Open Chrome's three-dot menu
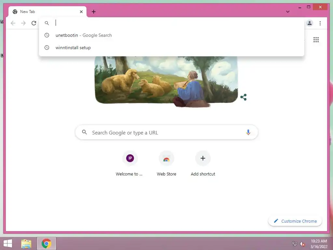 (320, 23)
